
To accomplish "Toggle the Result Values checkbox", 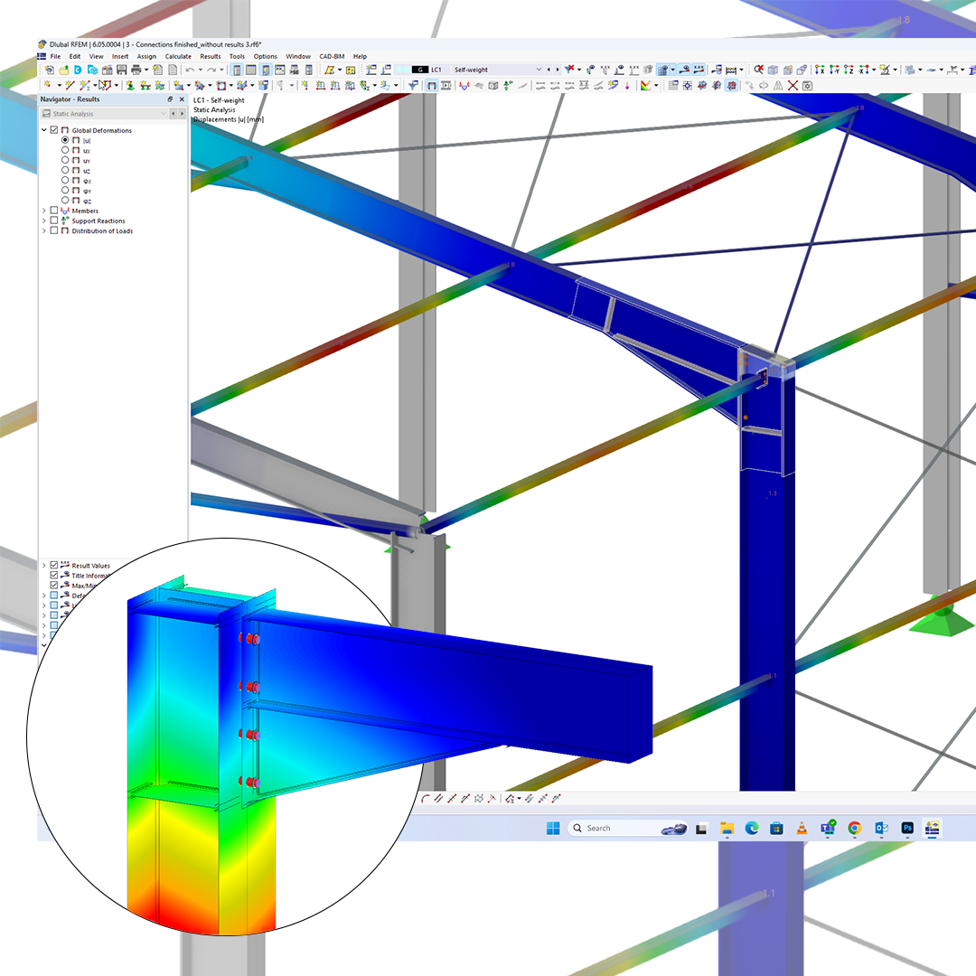I will coord(54,565).
